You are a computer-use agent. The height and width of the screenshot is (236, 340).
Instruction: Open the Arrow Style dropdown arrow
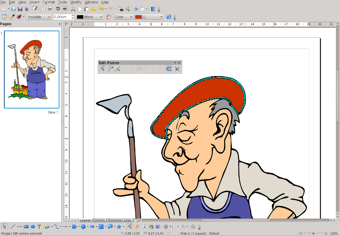(x=24, y=17)
